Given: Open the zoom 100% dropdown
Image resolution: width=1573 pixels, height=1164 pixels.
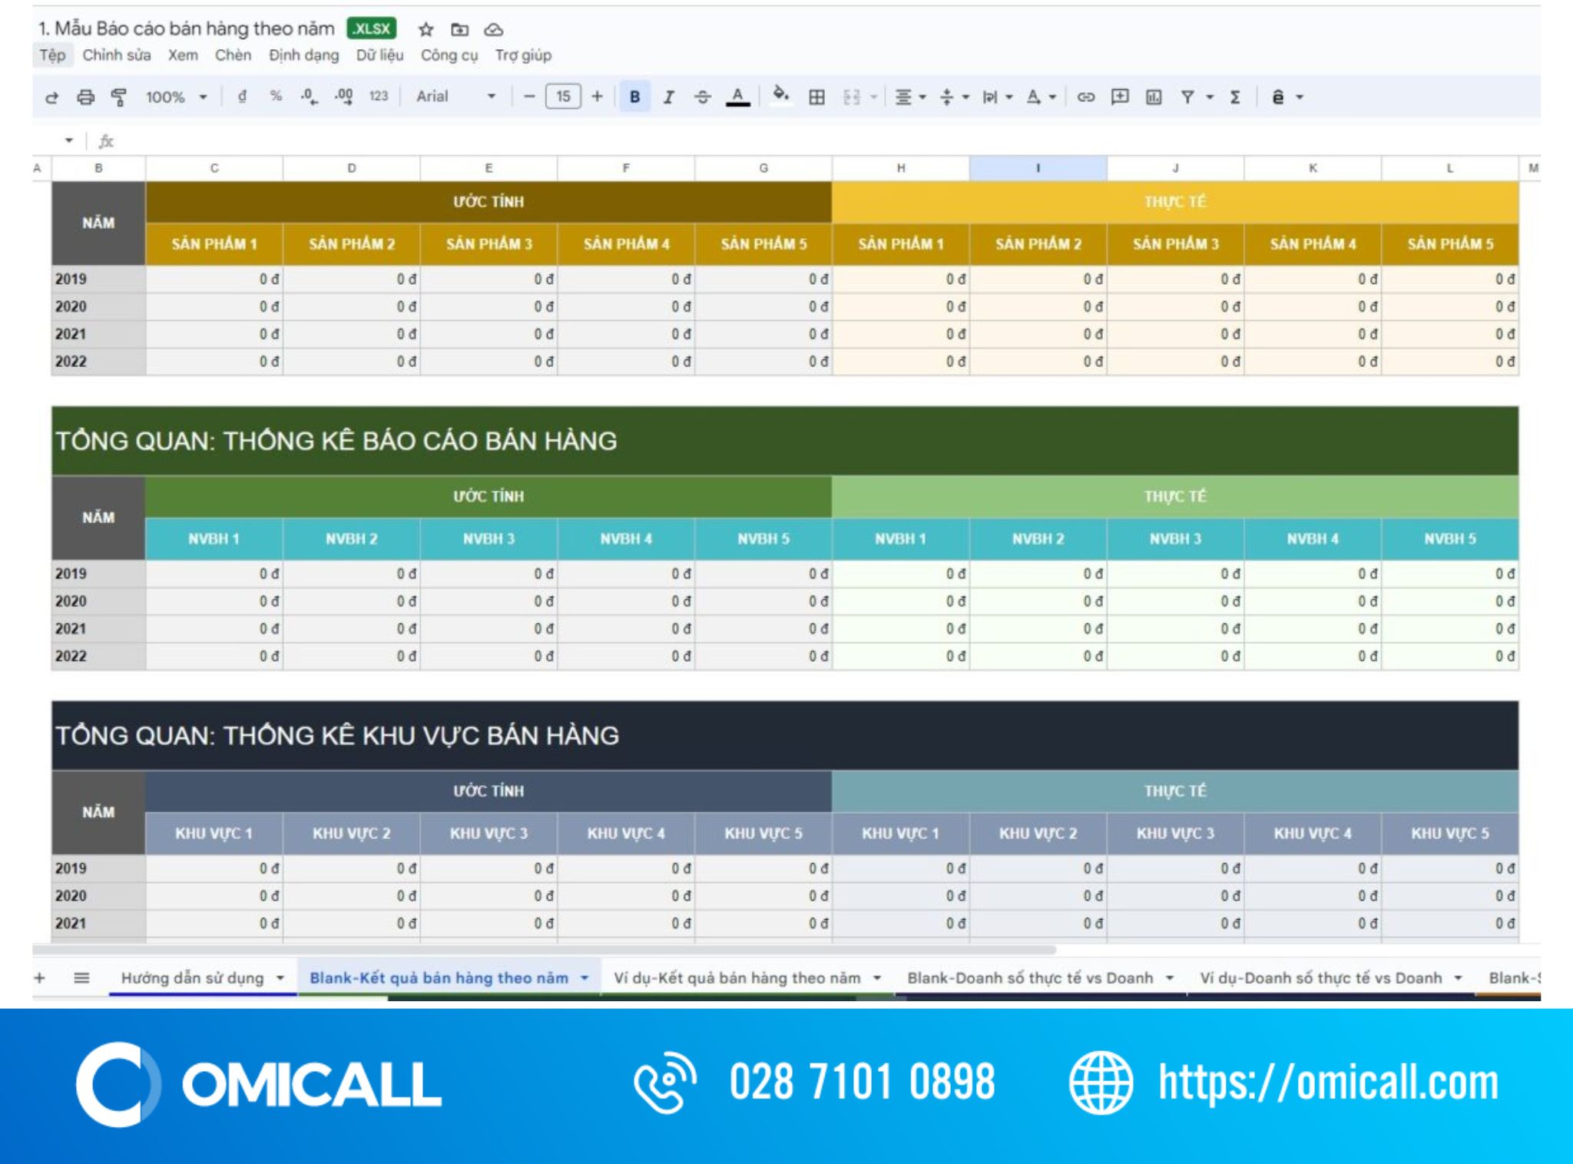Looking at the screenshot, I should [177, 97].
